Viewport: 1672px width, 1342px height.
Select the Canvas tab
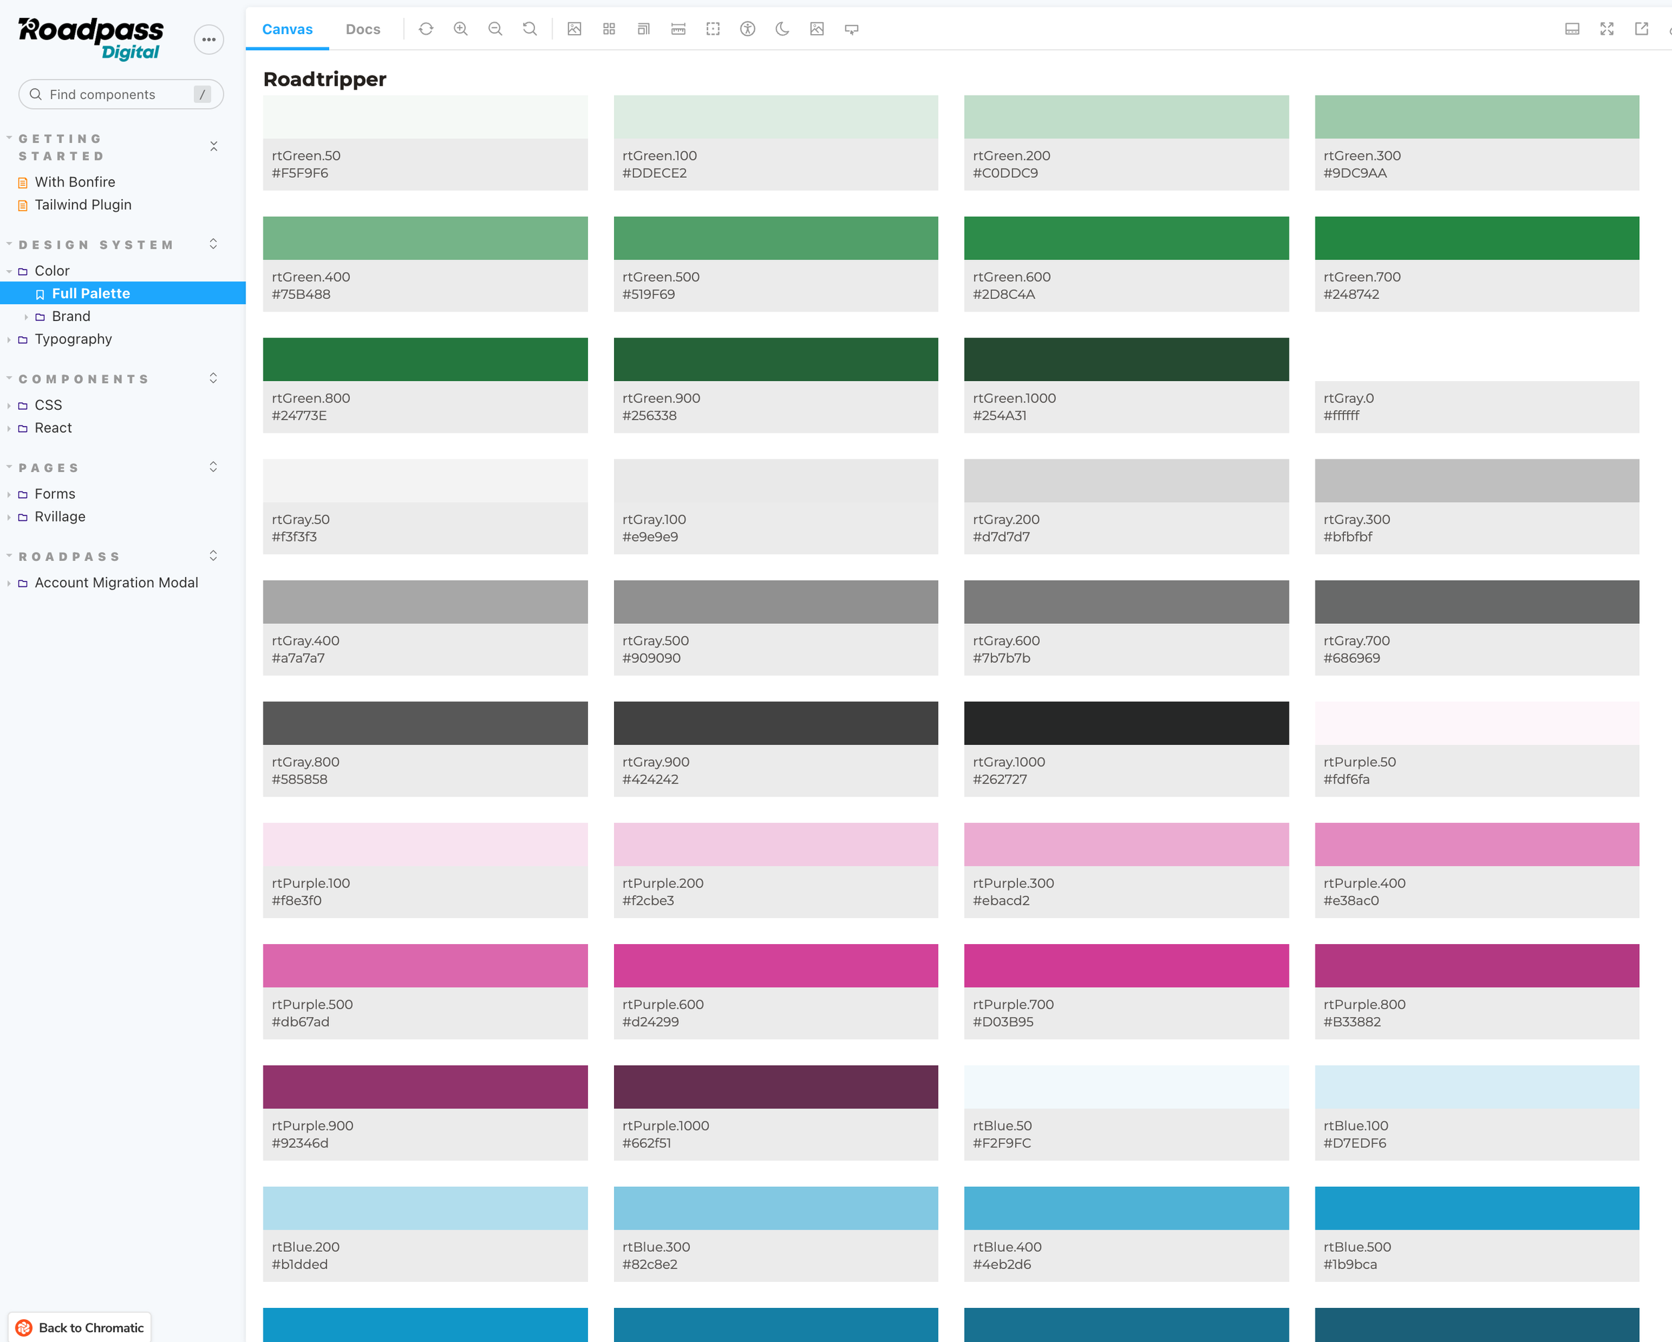pyautogui.click(x=287, y=29)
